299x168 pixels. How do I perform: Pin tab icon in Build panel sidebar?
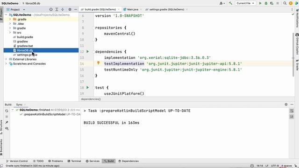(7, 122)
